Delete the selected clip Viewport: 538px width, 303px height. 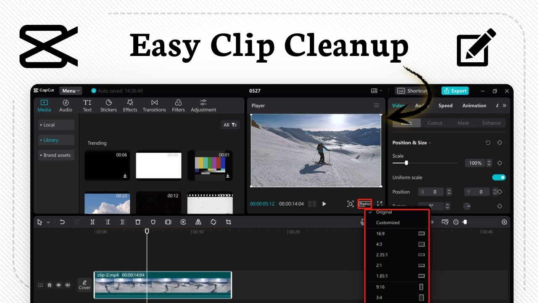click(138, 222)
